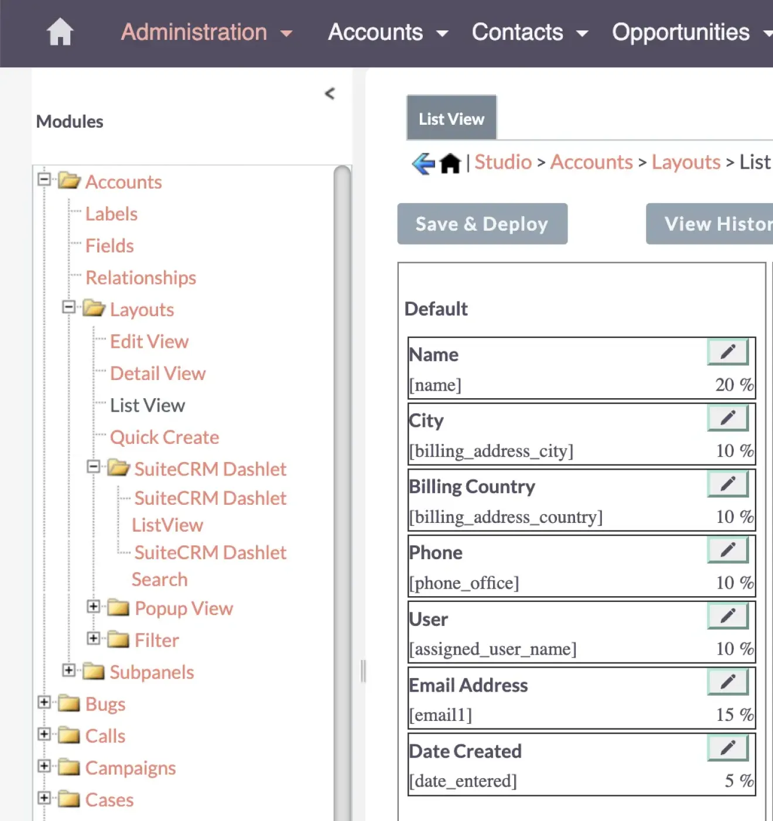
Task: Edit the Phone field pencil icon
Action: pos(728,550)
